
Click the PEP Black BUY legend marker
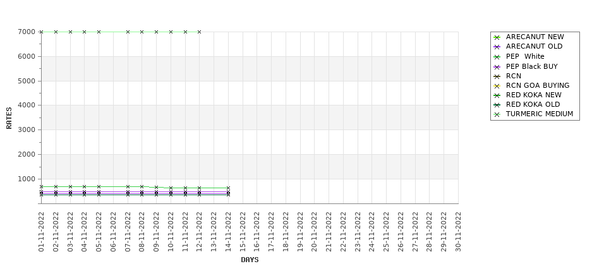(497, 67)
